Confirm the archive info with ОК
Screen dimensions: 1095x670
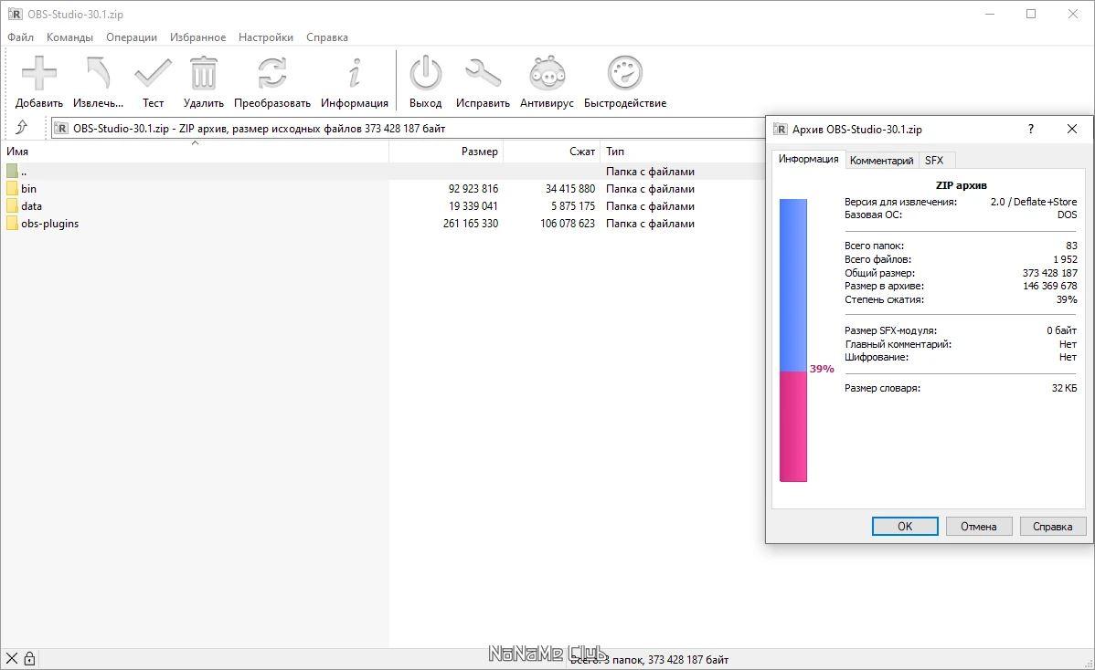904,526
